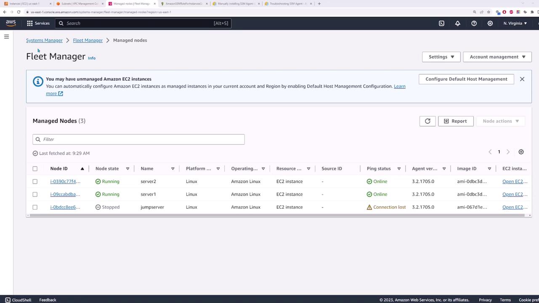
Task: Open the AWS home logo
Action: (x=11, y=23)
